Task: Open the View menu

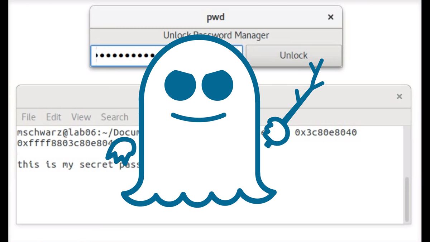Action: click(x=81, y=117)
